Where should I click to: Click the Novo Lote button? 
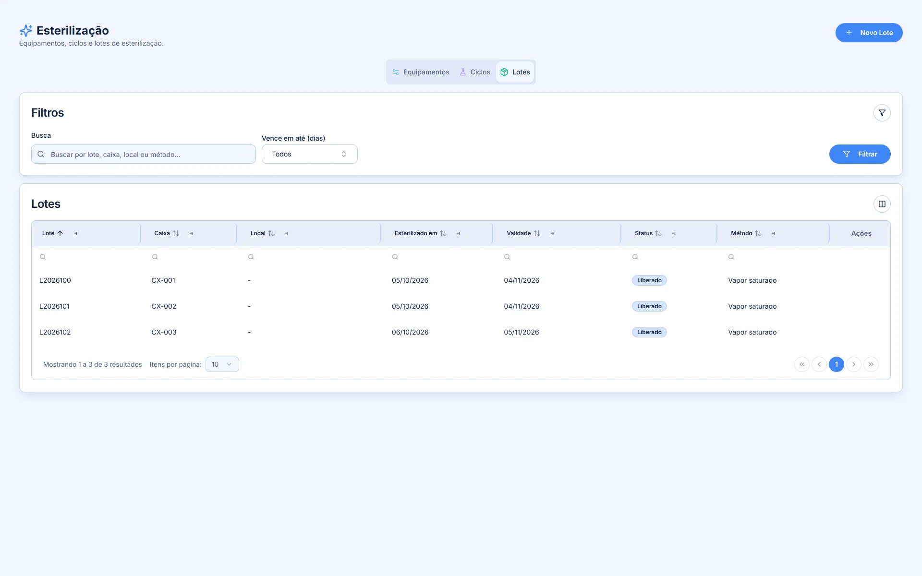(869, 33)
